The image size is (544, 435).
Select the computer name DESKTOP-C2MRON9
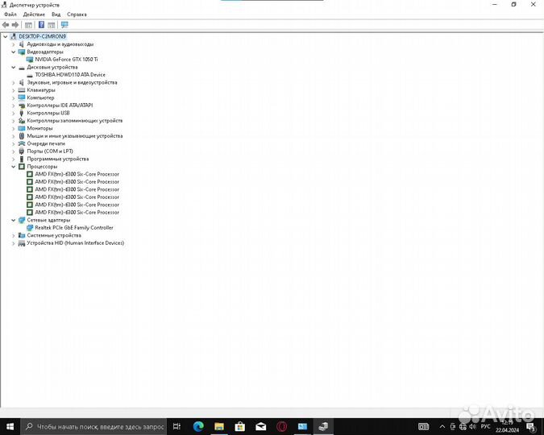(x=43, y=36)
